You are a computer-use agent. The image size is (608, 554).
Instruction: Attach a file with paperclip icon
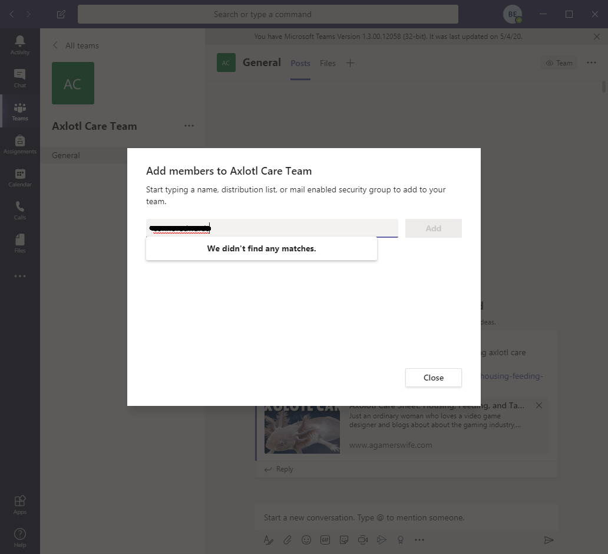288,540
